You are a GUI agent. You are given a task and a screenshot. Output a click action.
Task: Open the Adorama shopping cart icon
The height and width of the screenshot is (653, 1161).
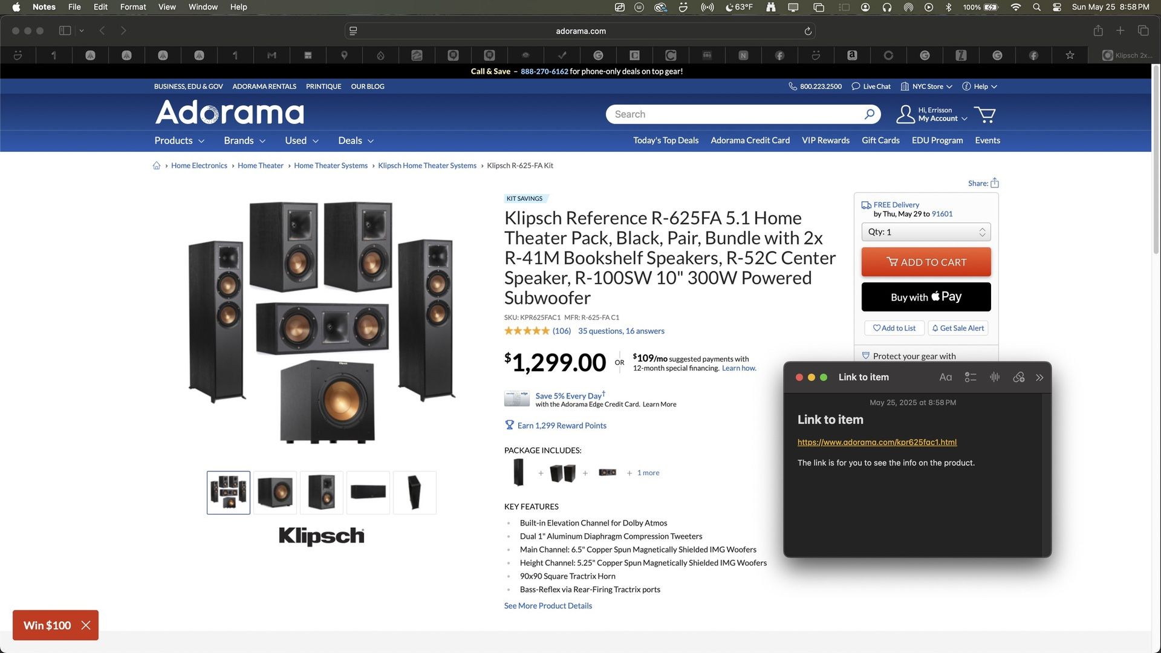pos(985,114)
